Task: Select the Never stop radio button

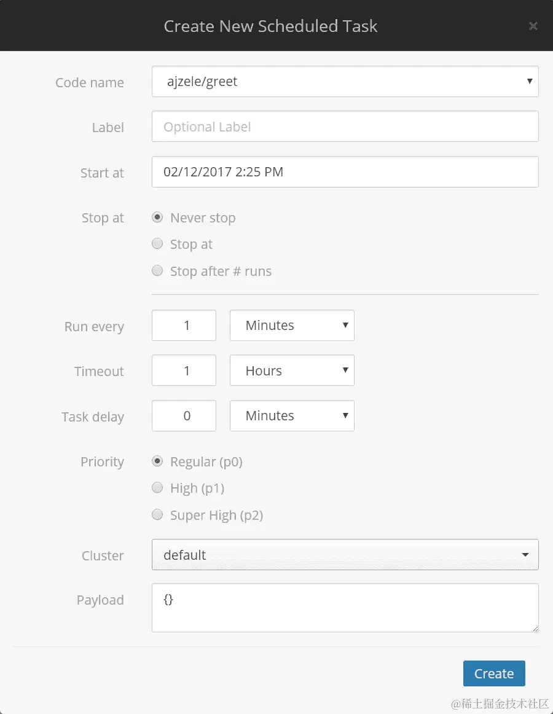Action: [x=158, y=218]
